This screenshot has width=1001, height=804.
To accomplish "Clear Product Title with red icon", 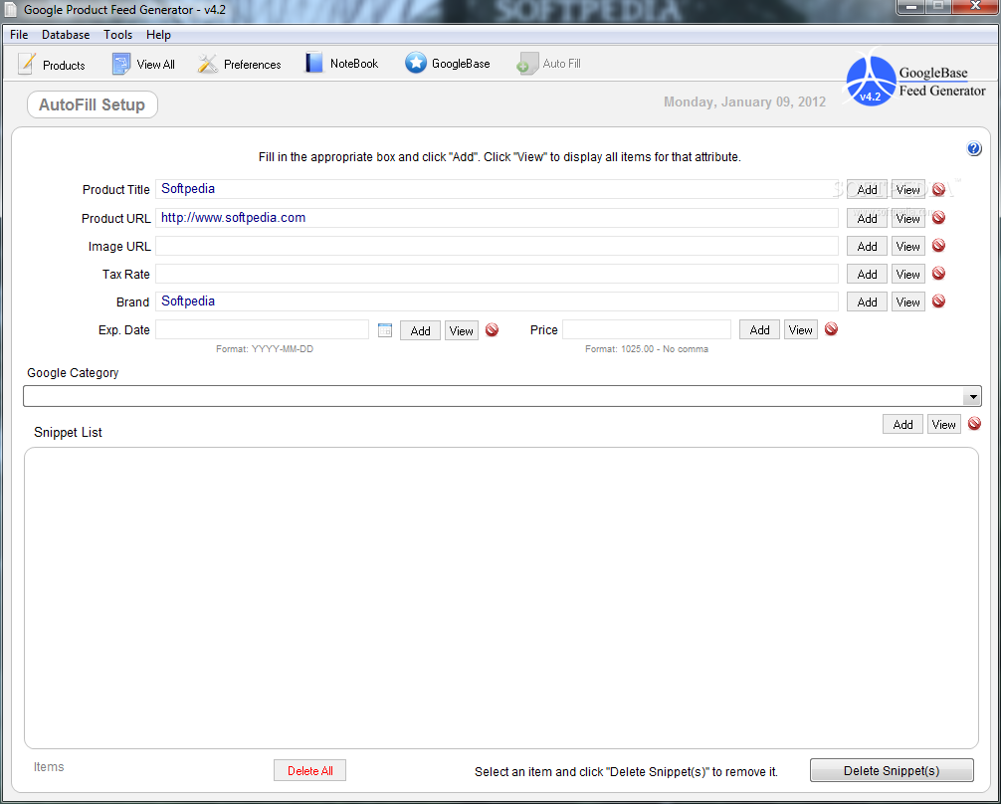I will click(x=938, y=189).
